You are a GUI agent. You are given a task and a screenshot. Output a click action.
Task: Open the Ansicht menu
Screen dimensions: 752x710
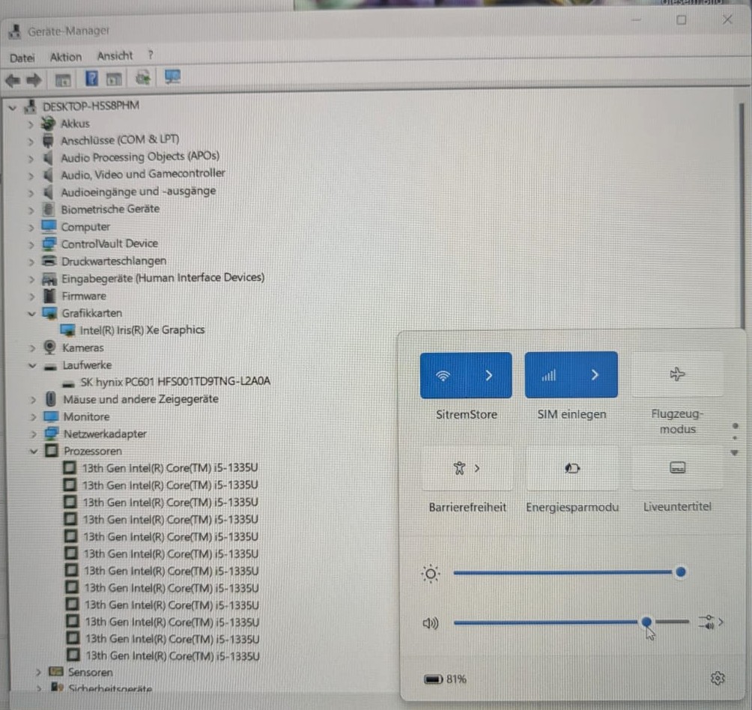point(115,55)
